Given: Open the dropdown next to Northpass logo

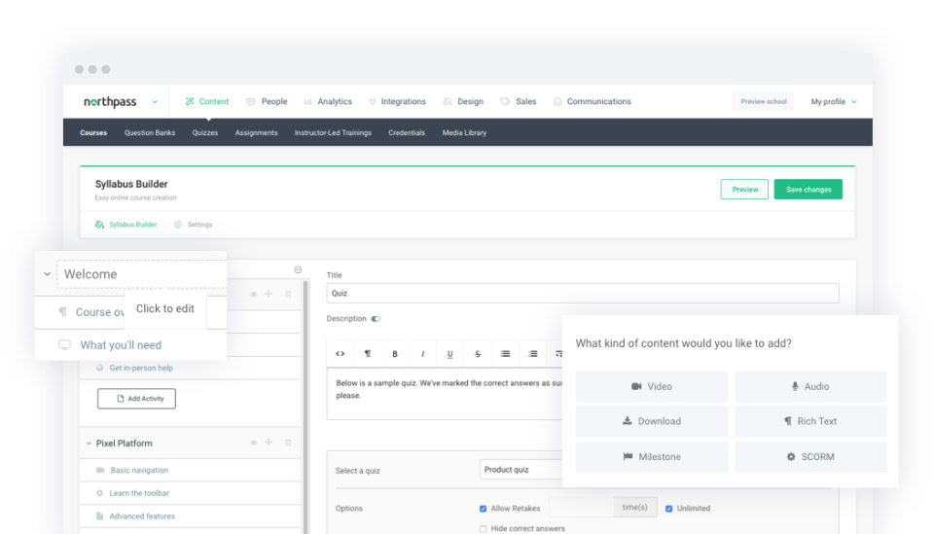Looking at the screenshot, I should pyautogui.click(x=155, y=102).
